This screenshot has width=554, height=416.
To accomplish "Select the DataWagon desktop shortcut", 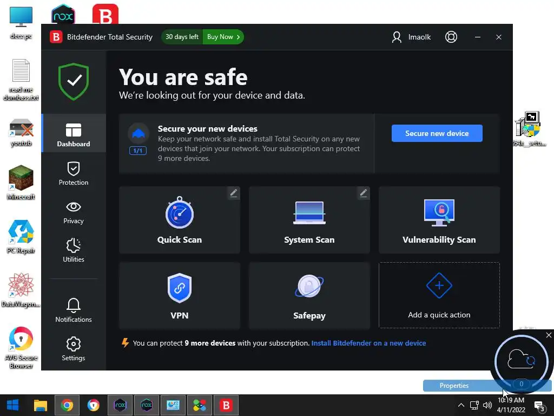I will pos(21,290).
